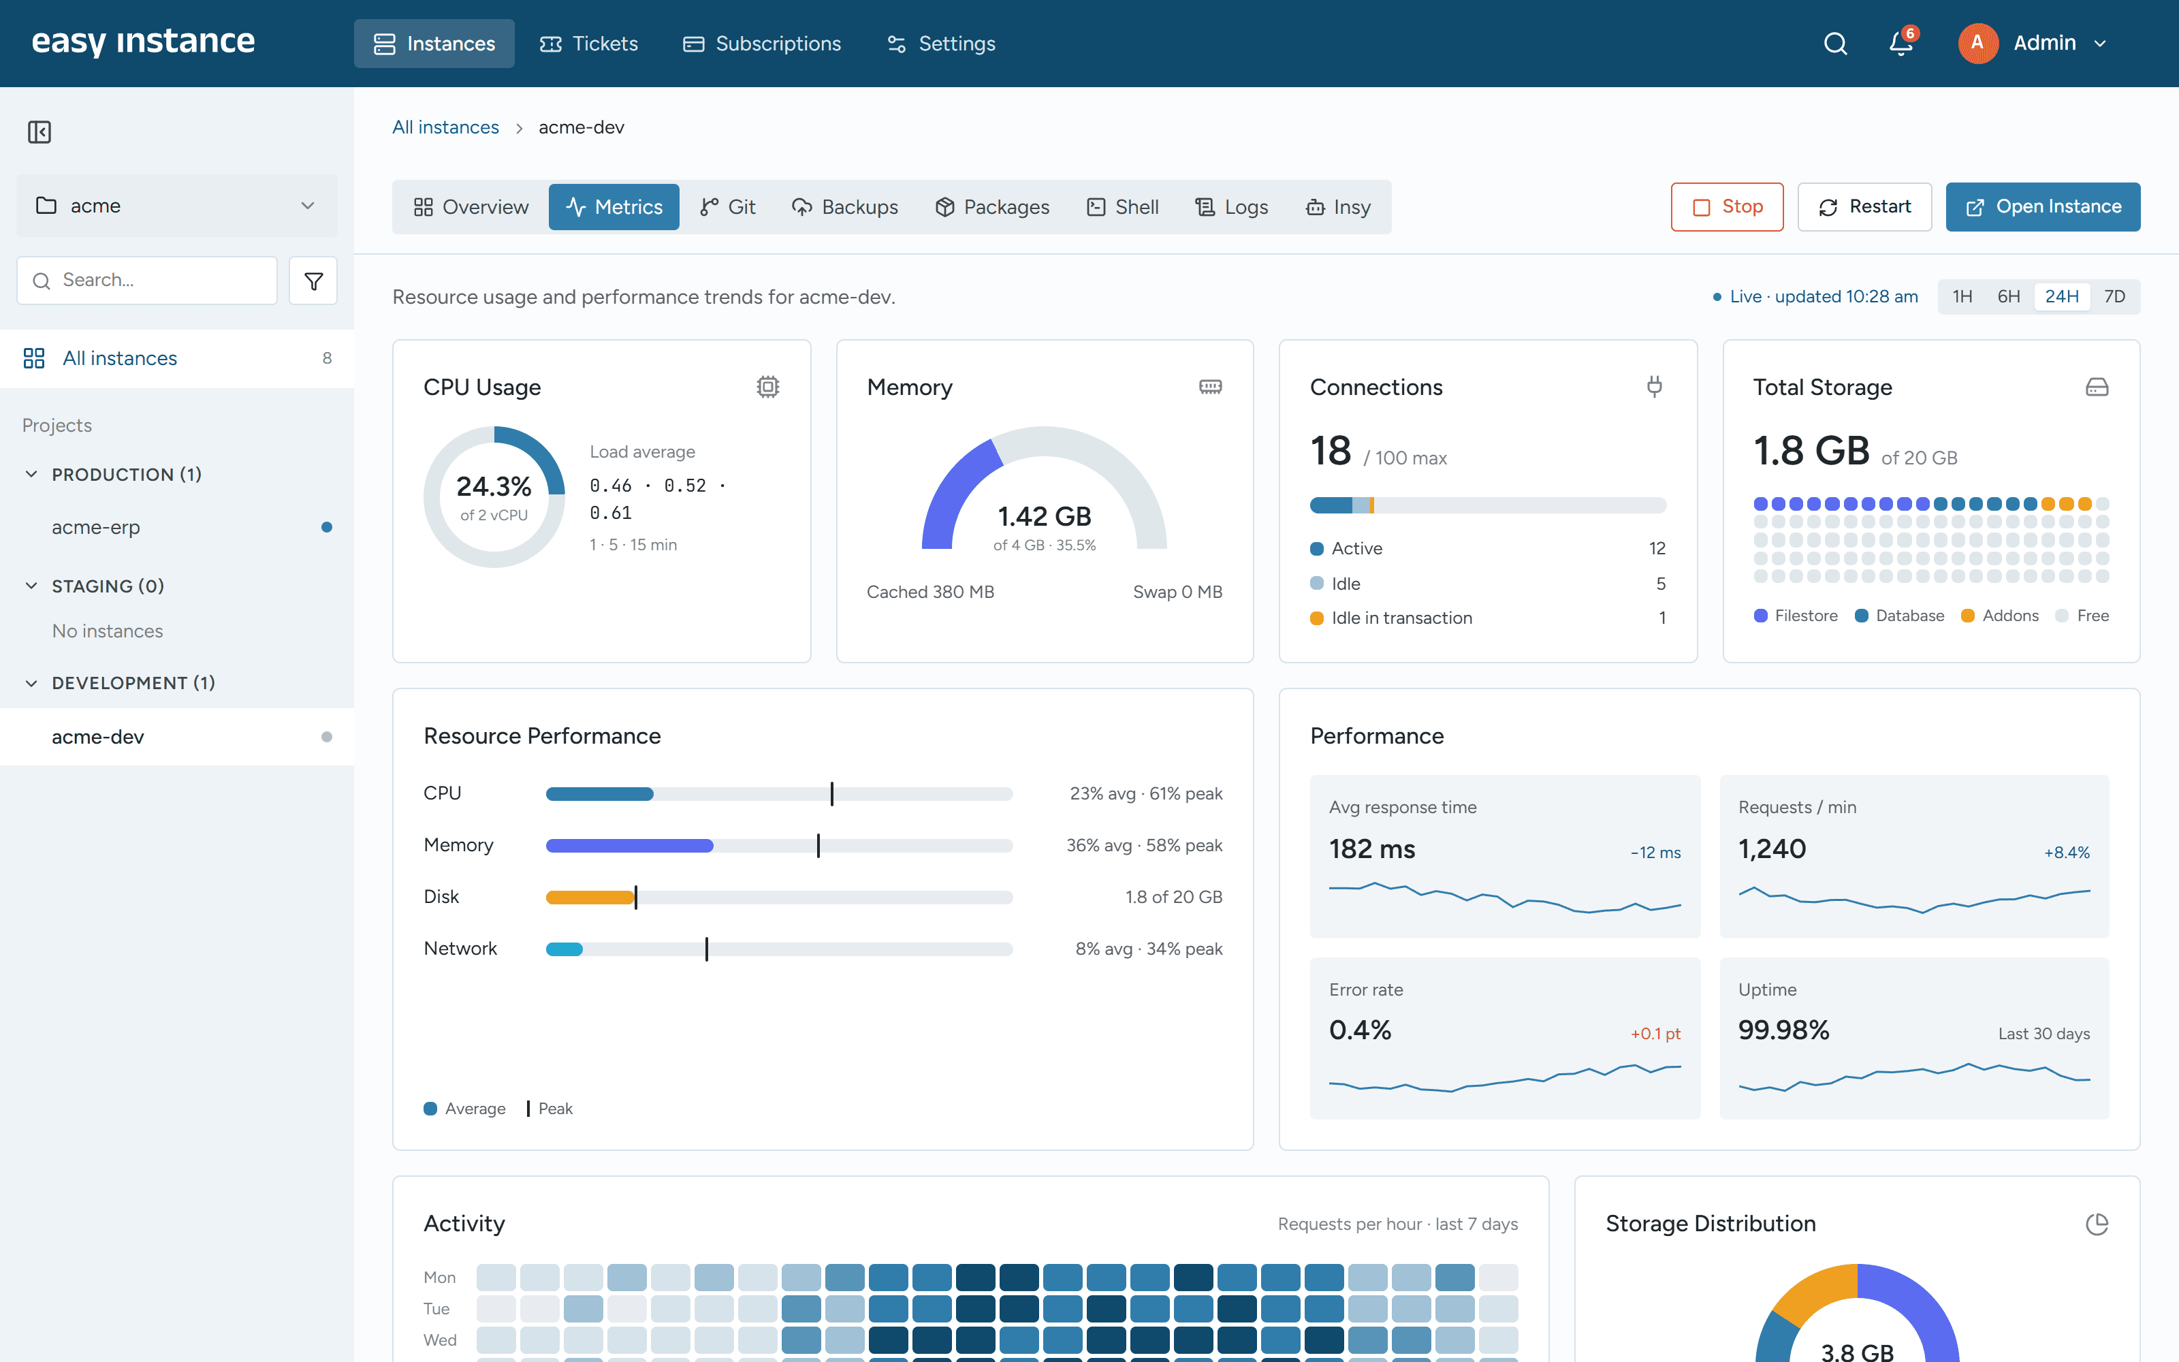
Task: Click the Connections plug icon
Action: (x=1654, y=386)
